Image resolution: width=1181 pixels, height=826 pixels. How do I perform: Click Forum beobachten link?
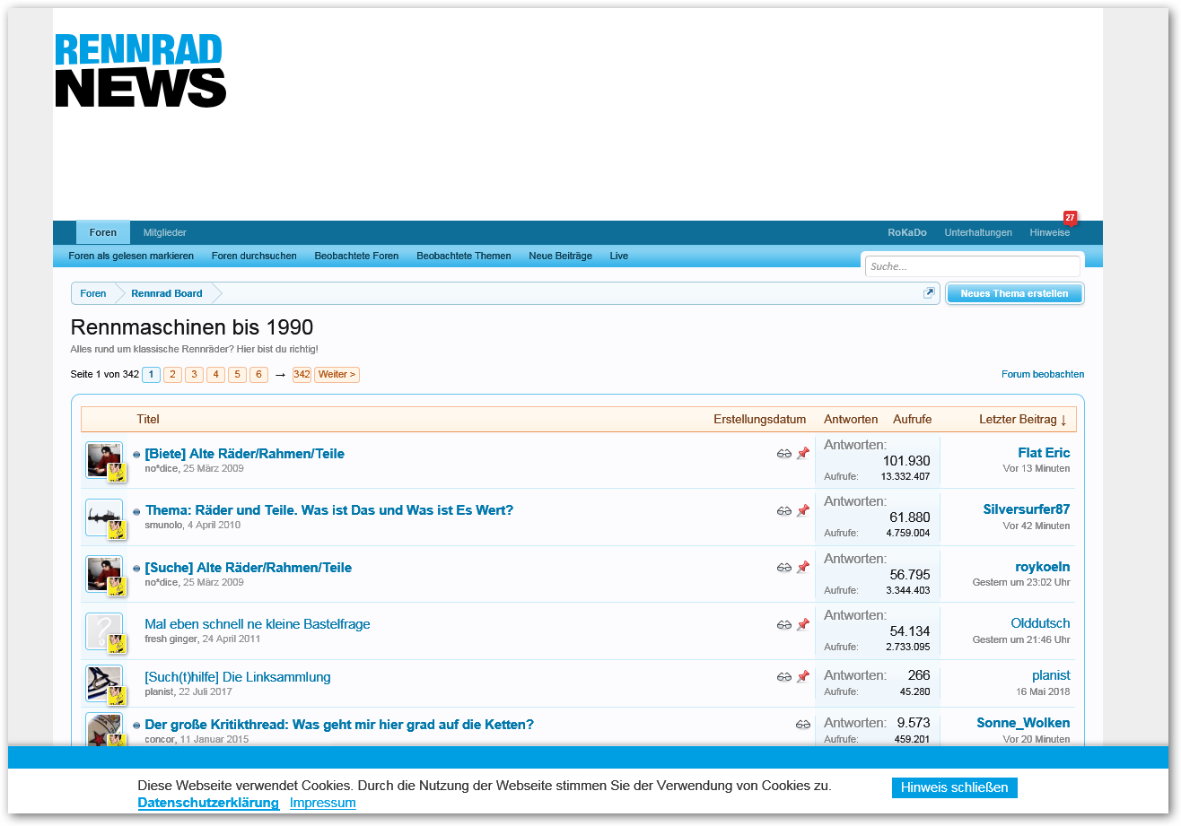(x=1042, y=375)
